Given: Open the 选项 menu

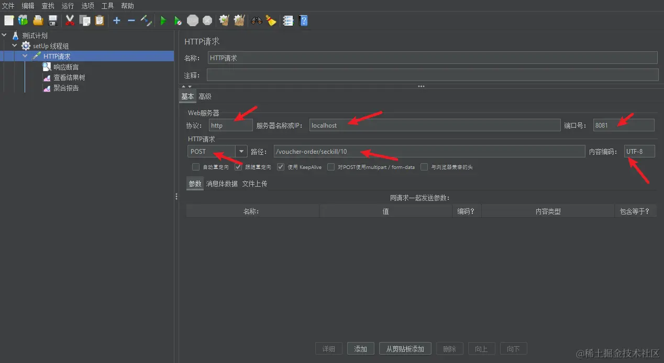Looking at the screenshot, I should (x=87, y=6).
